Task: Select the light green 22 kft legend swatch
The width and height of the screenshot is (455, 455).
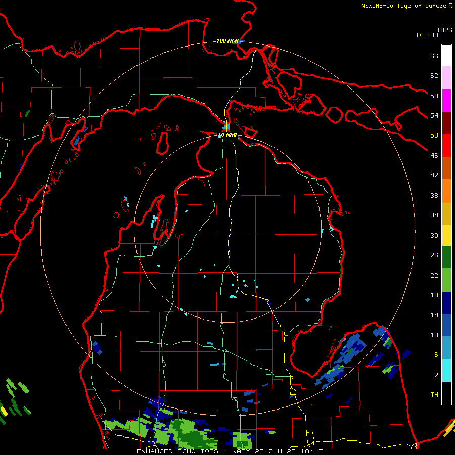Action: point(446,280)
